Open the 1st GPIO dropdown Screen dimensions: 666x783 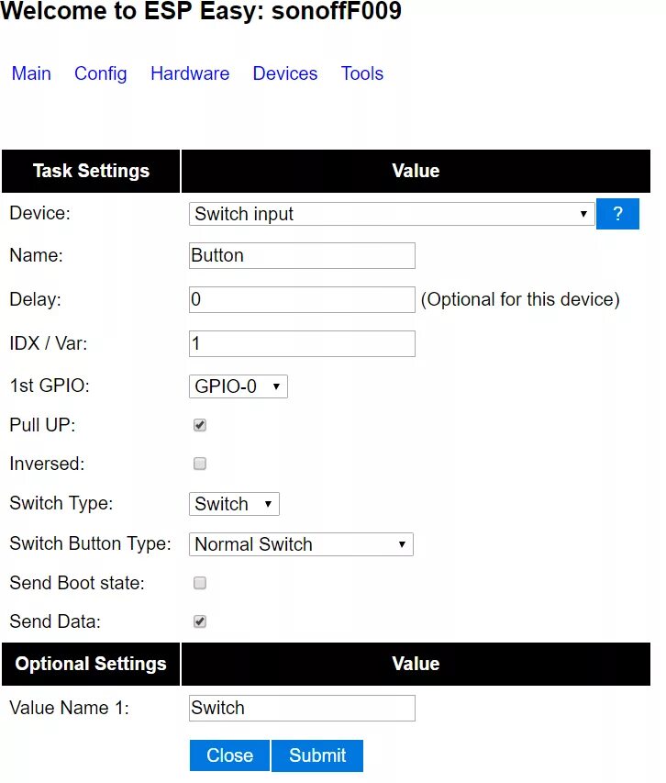[x=239, y=386]
